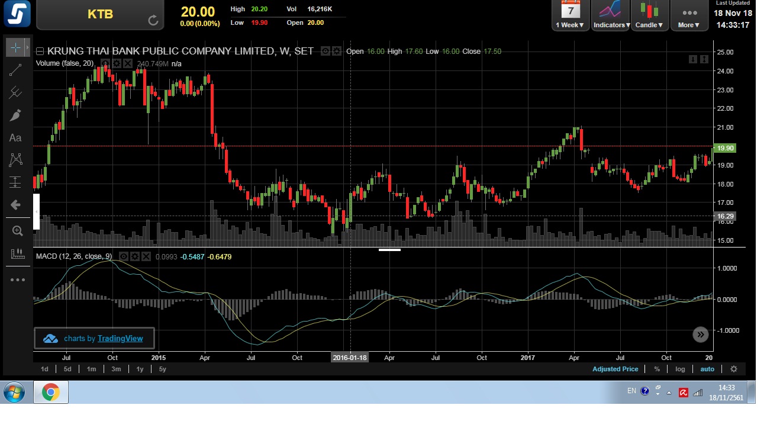Refresh the KTB symbol quote
The width and height of the screenshot is (767, 437).
click(153, 21)
